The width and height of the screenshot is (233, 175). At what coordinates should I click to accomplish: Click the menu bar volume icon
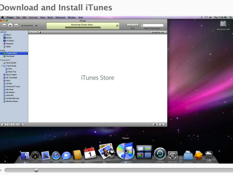pos(210,17)
